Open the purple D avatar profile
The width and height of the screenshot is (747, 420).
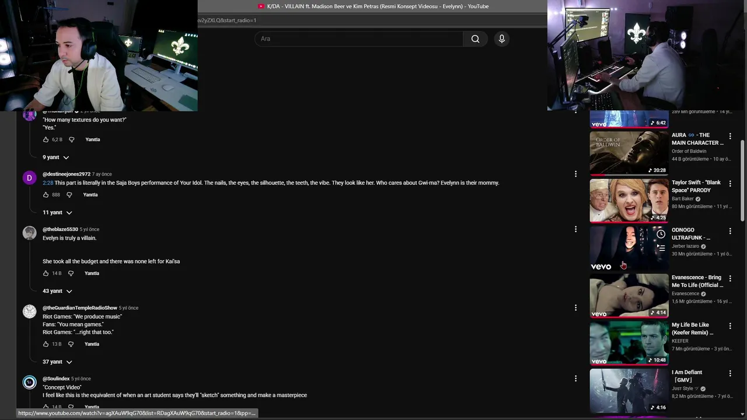(29, 177)
